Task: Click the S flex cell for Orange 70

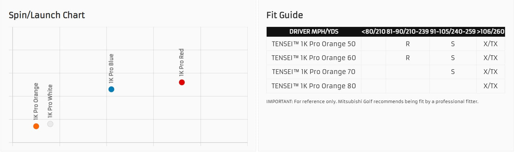Action: pyautogui.click(x=453, y=72)
